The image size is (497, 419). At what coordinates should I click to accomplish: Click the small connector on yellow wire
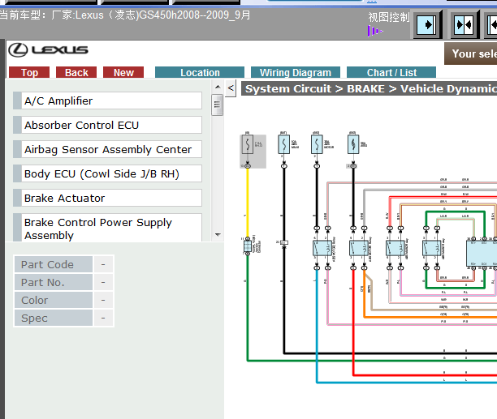pyautogui.click(x=248, y=246)
